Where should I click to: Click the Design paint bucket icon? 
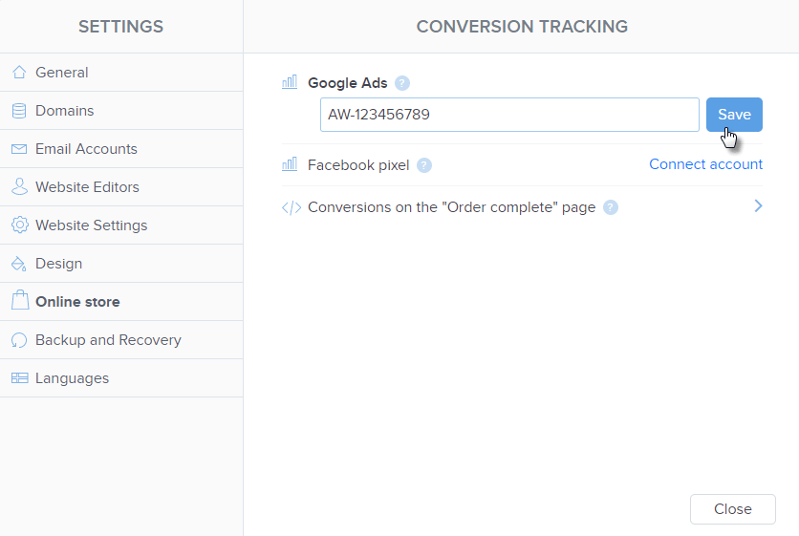[19, 264]
